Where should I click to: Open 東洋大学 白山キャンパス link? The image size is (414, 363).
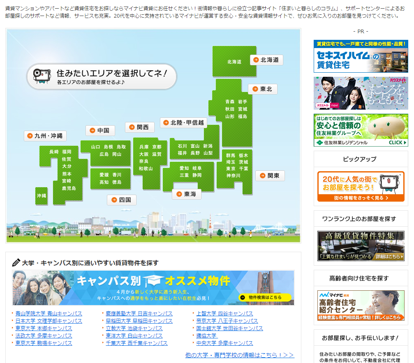point(134,335)
